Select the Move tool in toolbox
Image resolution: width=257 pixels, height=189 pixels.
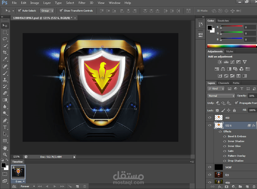tap(5, 25)
